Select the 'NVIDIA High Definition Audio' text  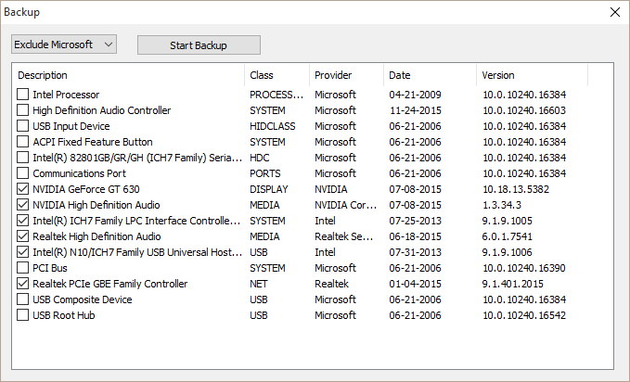pos(96,205)
